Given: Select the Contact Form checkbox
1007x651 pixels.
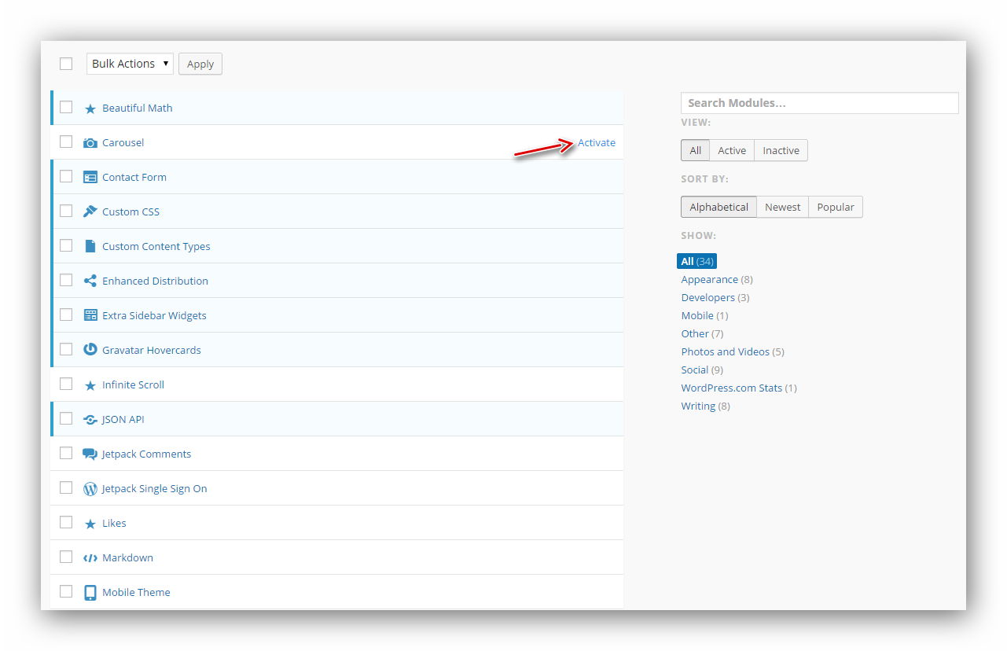Looking at the screenshot, I should (x=66, y=176).
